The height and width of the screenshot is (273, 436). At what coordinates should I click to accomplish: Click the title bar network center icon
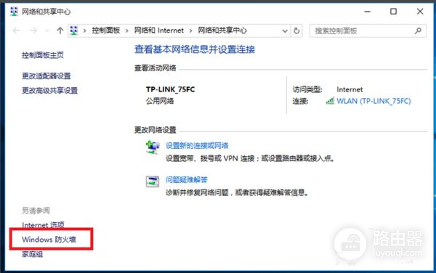click(14, 12)
